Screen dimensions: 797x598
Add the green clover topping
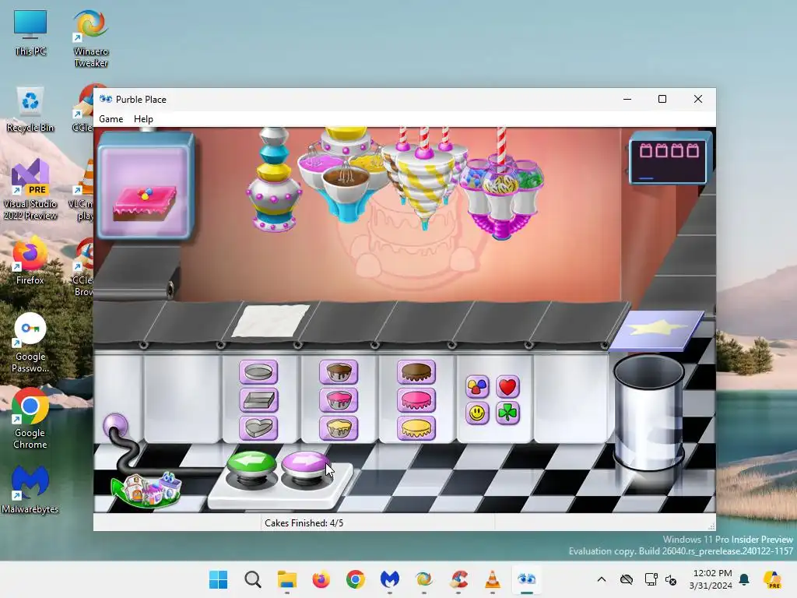click(x=507, y=413)
